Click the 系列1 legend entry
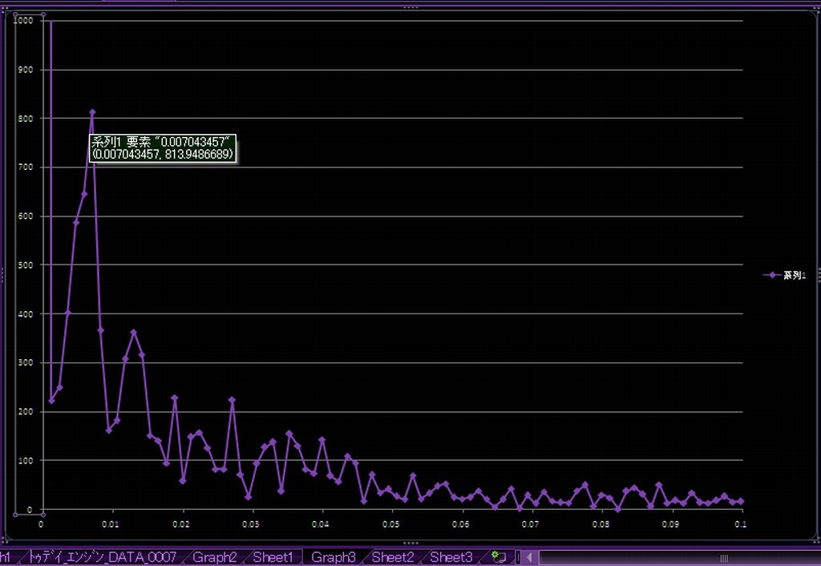 [793, 274]
